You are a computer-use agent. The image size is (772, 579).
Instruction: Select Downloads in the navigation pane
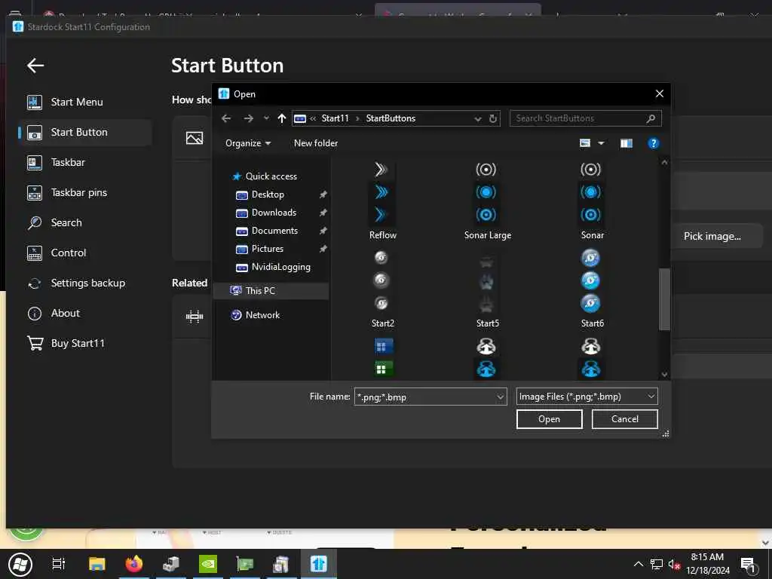click(274, 213)
